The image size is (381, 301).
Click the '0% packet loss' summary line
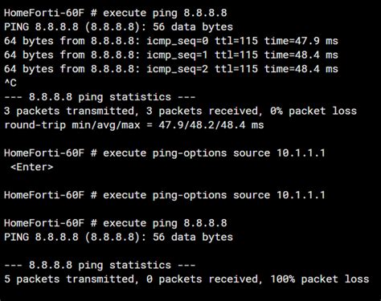(180, 111)
